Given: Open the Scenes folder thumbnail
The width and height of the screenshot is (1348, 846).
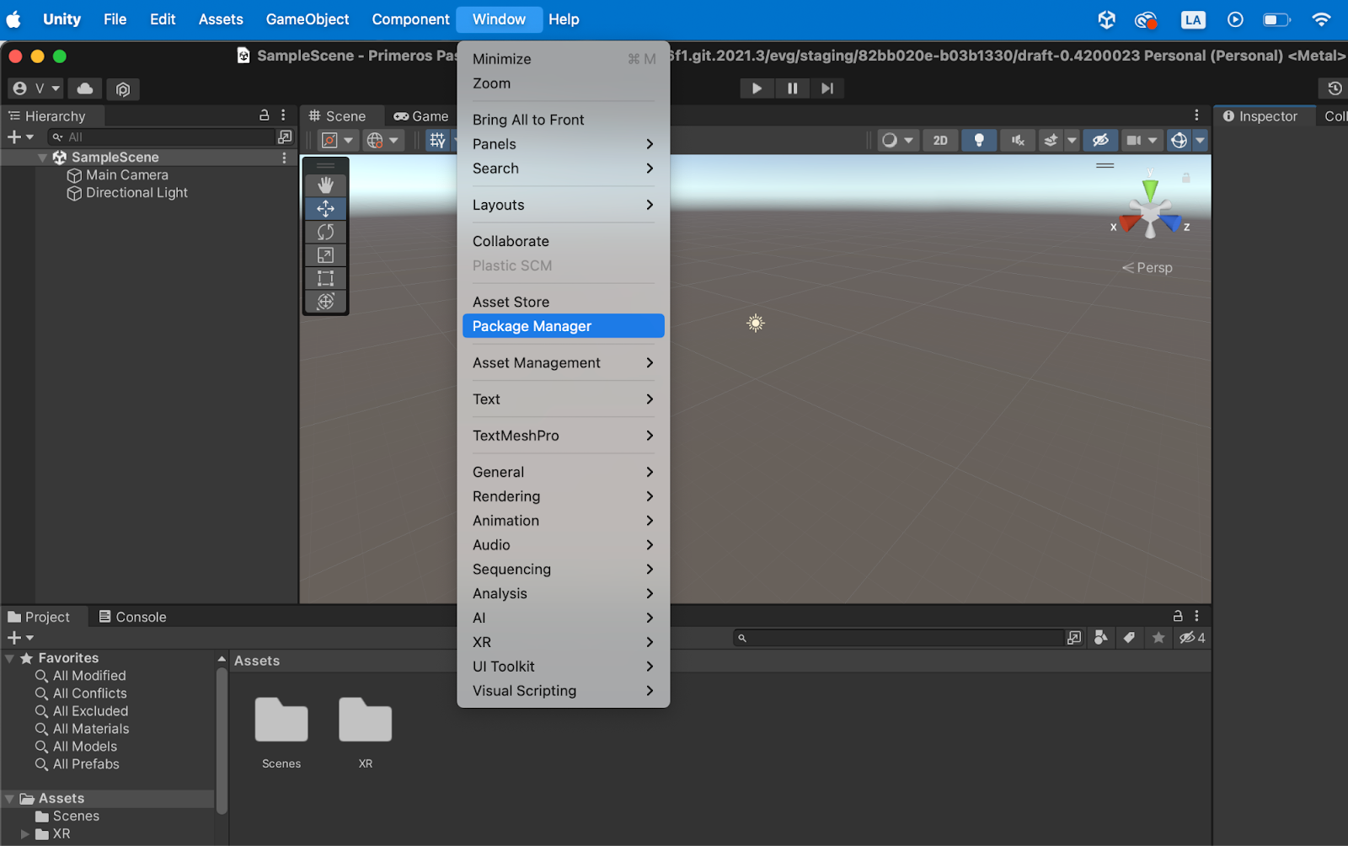Looking at the screenshot, I should click(281, 720).
